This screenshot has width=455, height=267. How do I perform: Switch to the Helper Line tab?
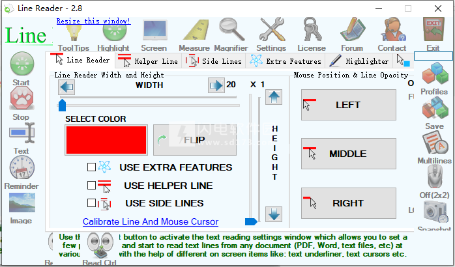pyautogui.click(x=149, y=61)
